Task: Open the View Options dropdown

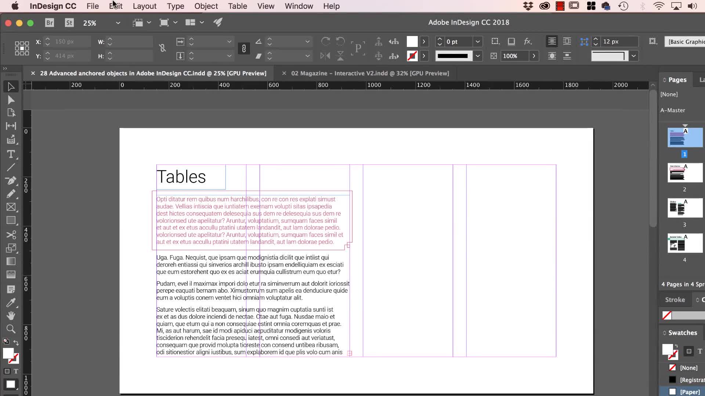Action: click(149, 22)
